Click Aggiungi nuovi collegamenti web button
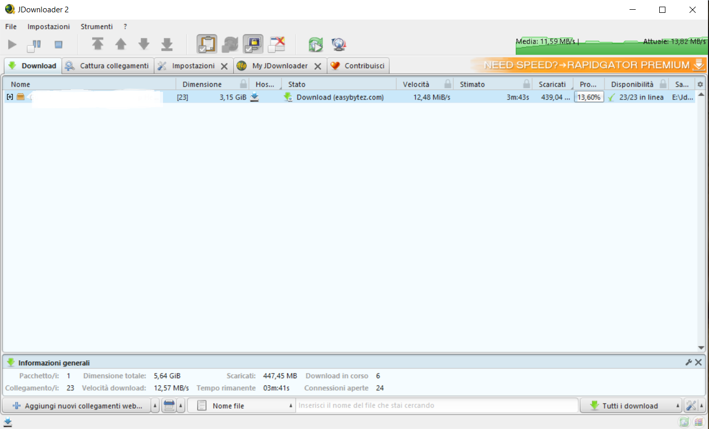Screen dimensions: 709x429 click(76, 406)
